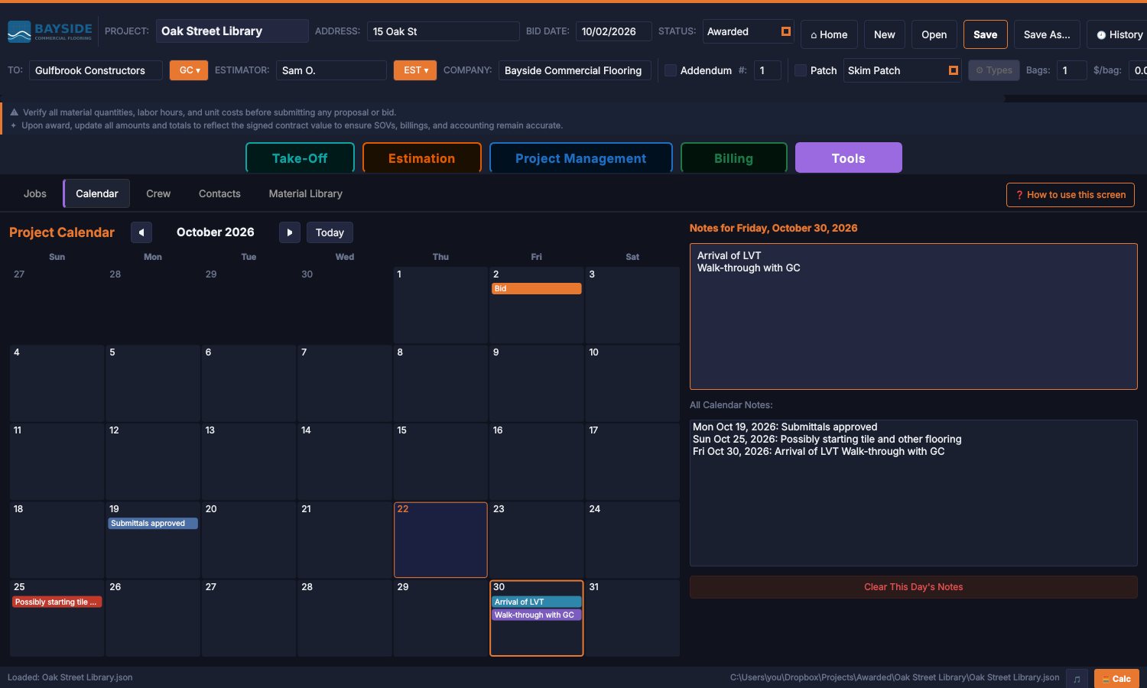Open How to use this screen help
1147x688 pixels.
coord(1070,195)
